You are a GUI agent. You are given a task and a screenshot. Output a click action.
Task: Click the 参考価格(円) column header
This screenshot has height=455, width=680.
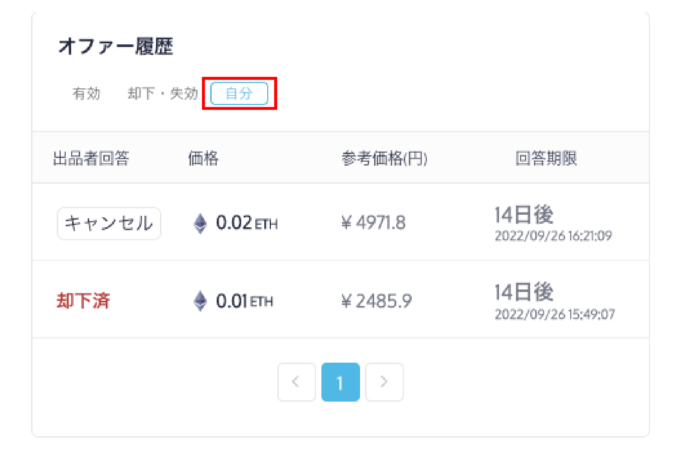[x=384, y=158]
